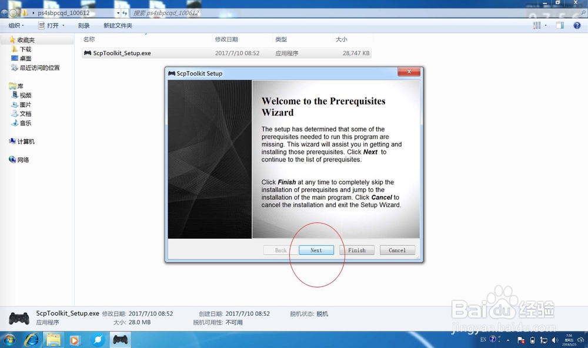The width and height of the screenshot is (588, 348).
Task: Click 应用程序 type cell in file row
Action: pos(287,53)
